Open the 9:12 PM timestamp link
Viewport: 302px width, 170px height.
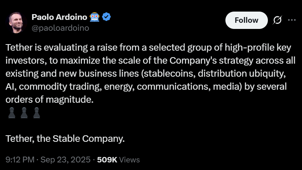tap(20, 160)
